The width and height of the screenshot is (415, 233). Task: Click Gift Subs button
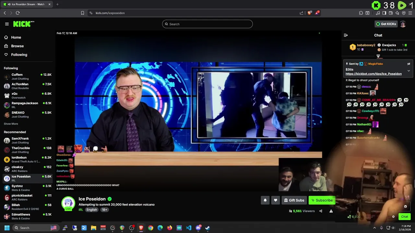click(294, 200)
